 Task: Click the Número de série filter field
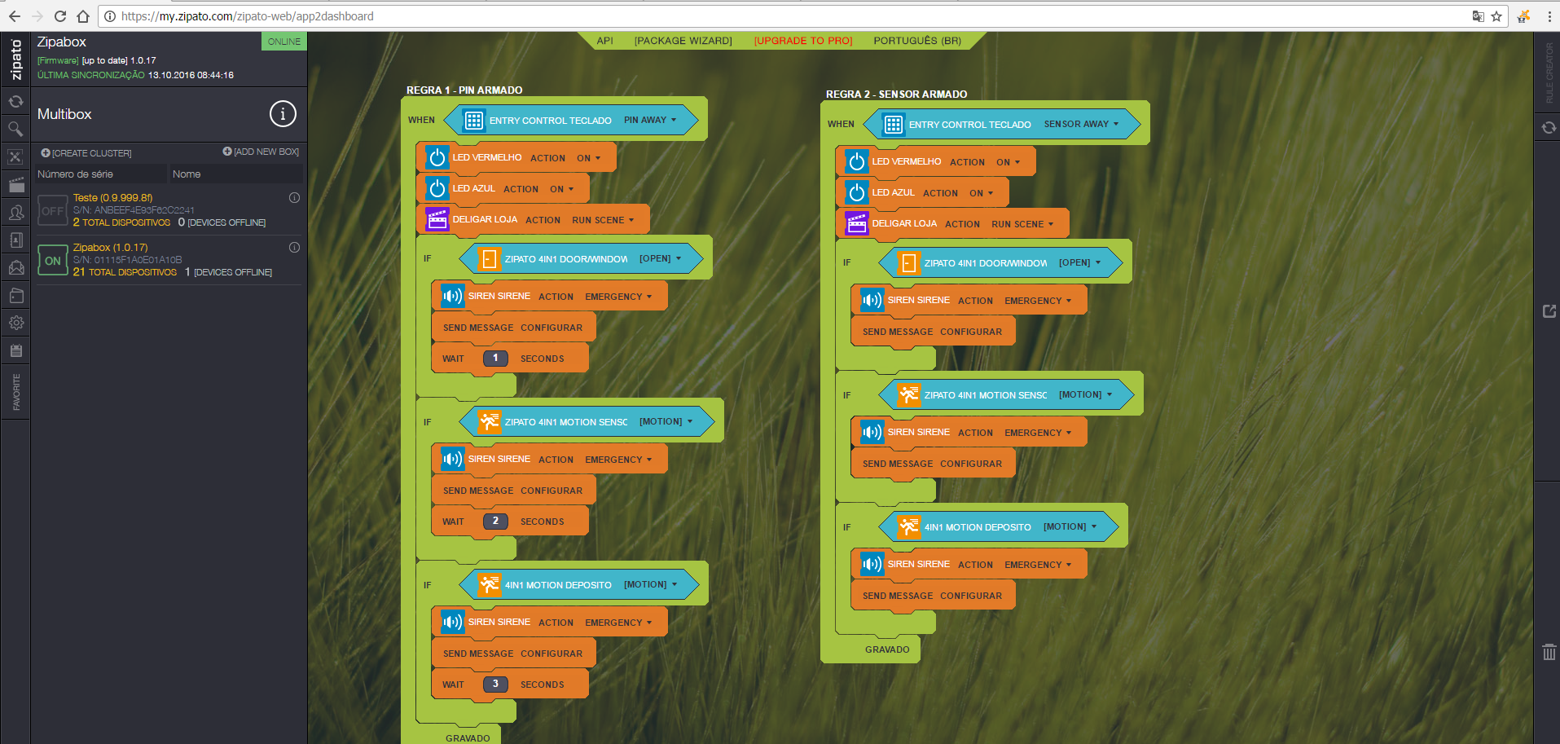point(99,174)
